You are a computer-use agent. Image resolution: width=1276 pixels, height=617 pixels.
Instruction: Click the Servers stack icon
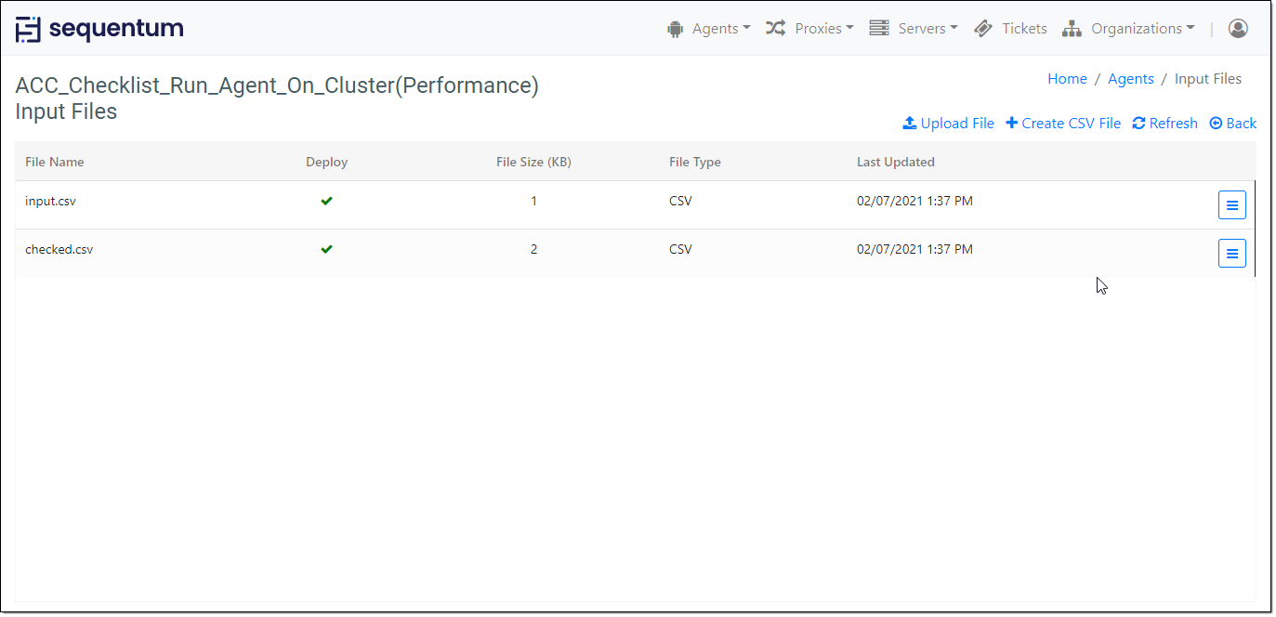879,29
